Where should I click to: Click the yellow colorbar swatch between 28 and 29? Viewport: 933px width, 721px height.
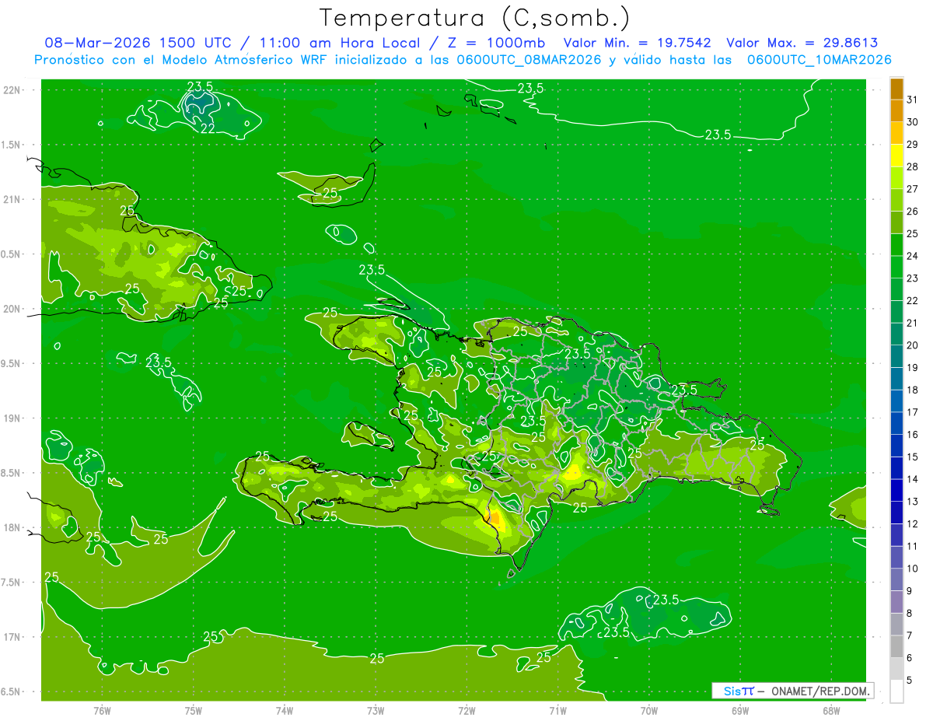coord(896,156)
